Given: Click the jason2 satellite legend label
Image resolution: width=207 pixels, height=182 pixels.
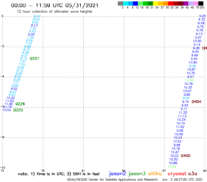Looking at the screenshot, I should coord(117,174).
